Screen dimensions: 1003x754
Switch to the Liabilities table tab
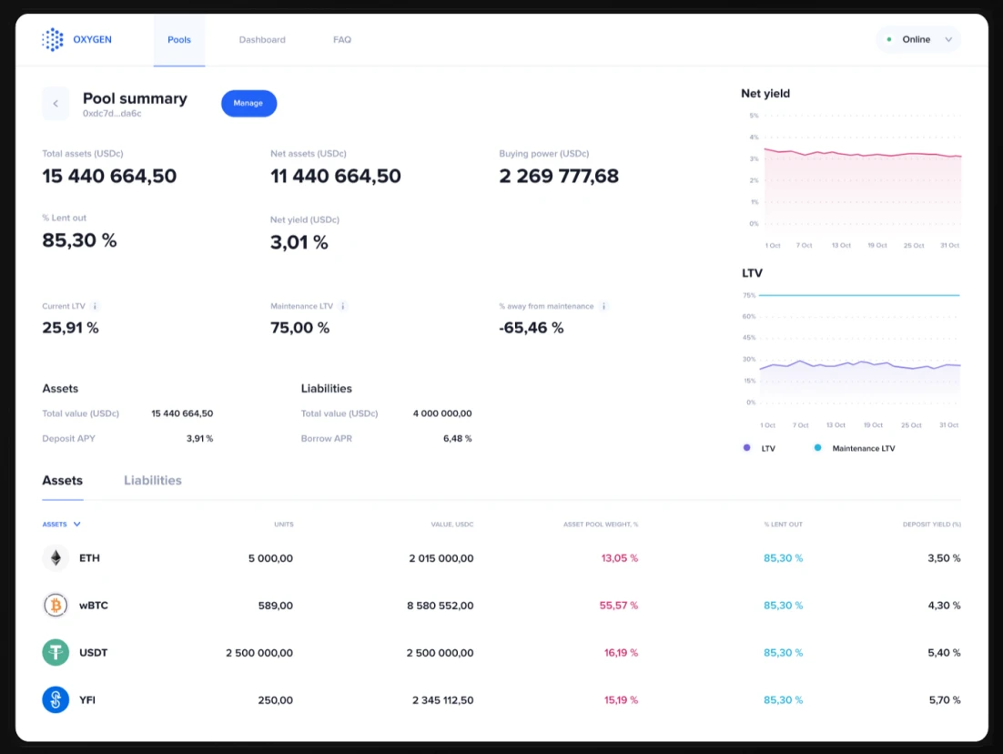[x=153, y=481]
